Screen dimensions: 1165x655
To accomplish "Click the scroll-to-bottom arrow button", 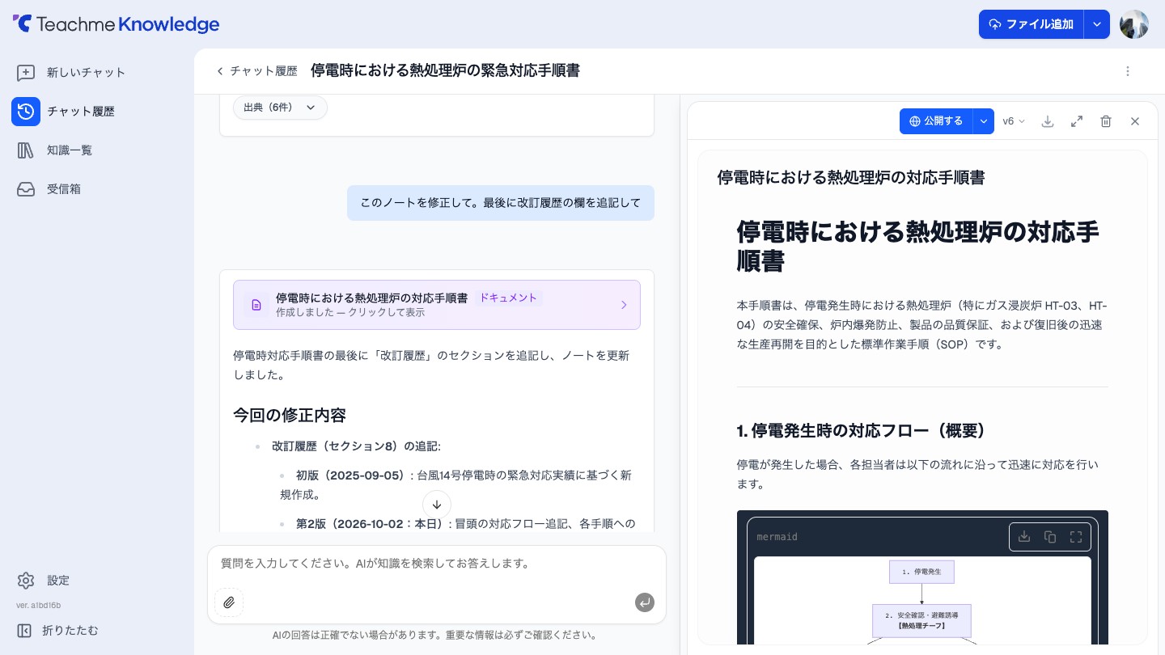I will click(x=437, y=505).
